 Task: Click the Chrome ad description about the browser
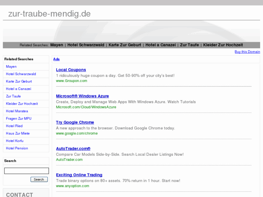(x=115, y=128)
